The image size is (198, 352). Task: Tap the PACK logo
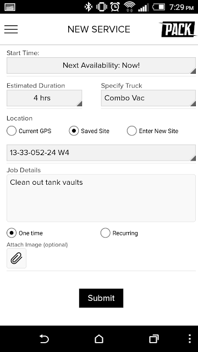(x=178, y=29)
